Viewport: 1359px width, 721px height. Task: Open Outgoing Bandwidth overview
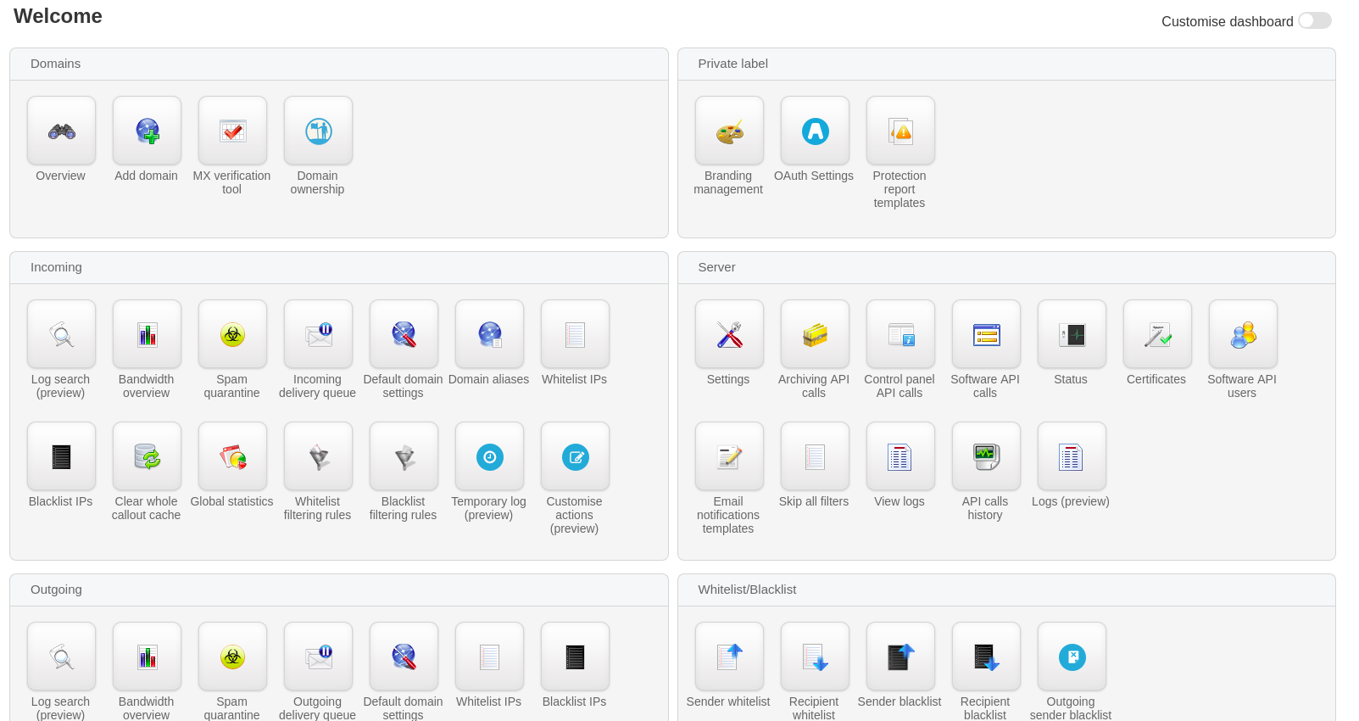pos(147,657)
